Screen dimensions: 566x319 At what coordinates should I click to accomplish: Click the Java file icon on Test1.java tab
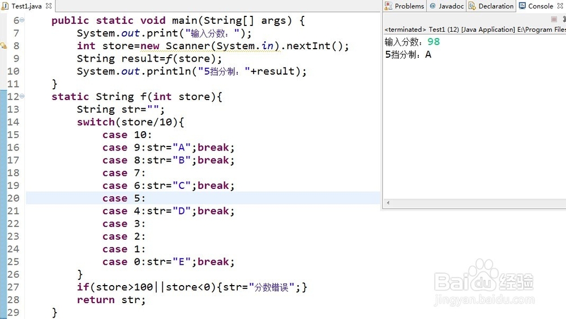coord(5,6)
